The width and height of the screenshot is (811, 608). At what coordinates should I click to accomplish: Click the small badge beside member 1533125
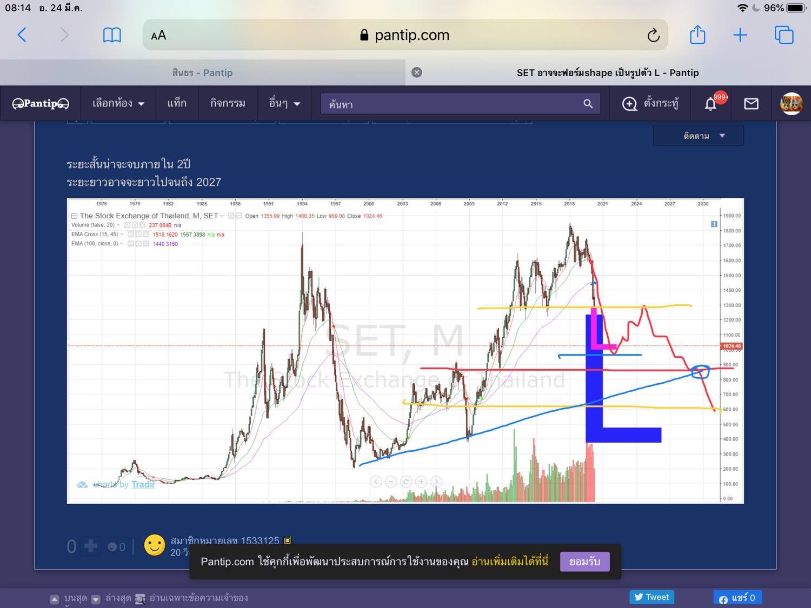coord(288,540)
